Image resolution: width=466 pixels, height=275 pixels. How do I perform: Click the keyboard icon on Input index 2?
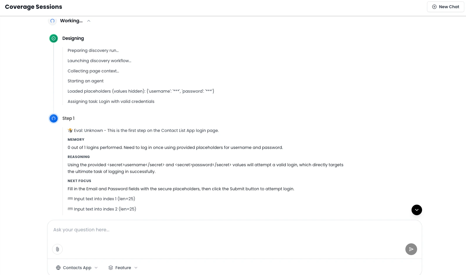[70, 209]
